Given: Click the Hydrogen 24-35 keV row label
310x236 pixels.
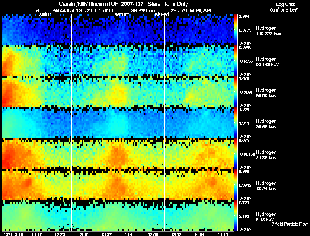Looking at the screenshot, I should click(x=266, y=155).
